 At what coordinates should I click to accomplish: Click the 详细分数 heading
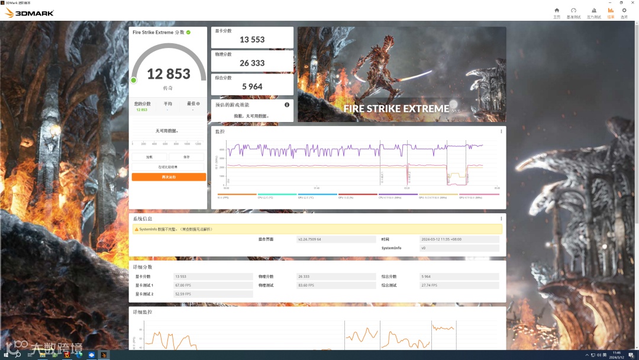pos(142,267)
